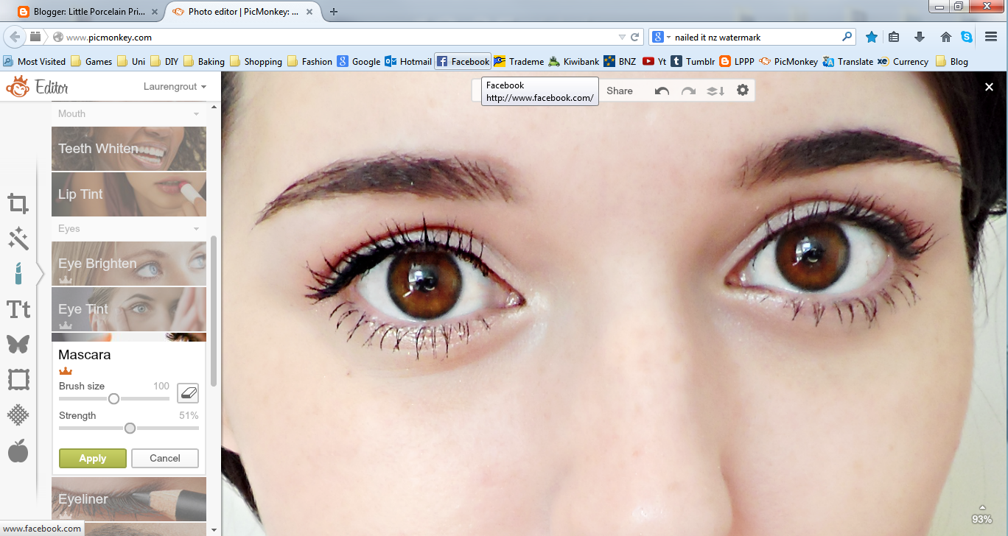Click the Cancel button in Mascara panel
This screenshot has width=1008, height=536.
165,458
